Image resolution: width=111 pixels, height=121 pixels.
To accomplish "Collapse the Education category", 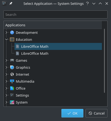I will tap(6, 39).
